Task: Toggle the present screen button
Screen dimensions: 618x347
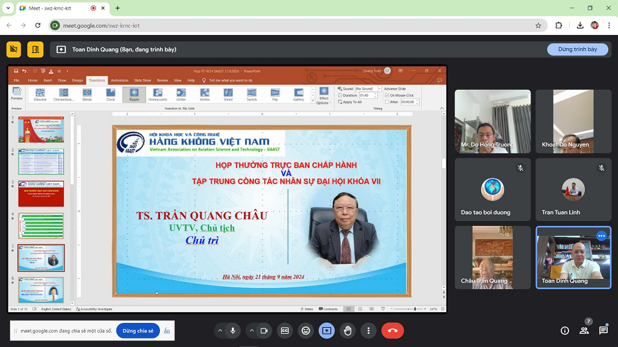Action: pyautogui.click(x=327, y=331)
